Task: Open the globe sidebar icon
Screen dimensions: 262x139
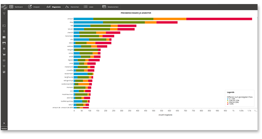Action: pyautogui.click(x=4, y=49)
